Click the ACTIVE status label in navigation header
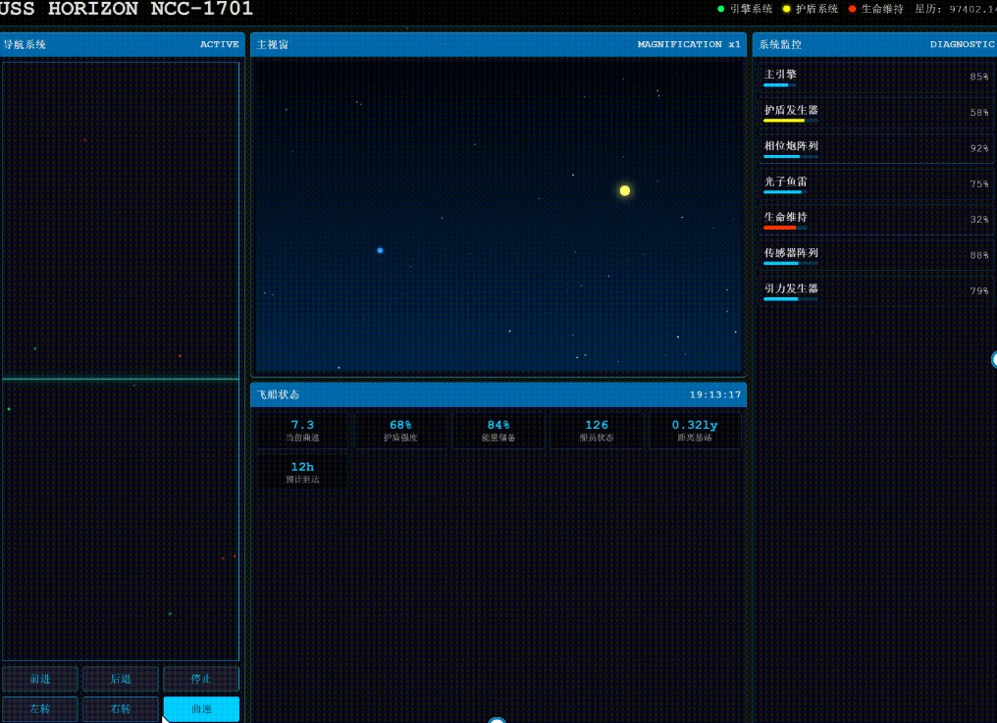 220,44
